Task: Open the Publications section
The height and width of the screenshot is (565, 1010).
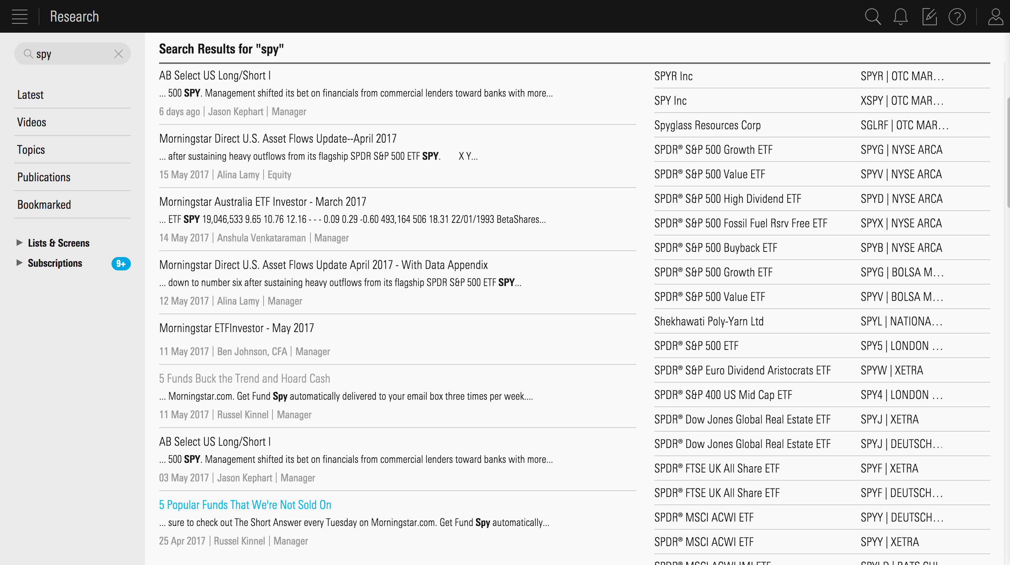Action: click(72, 177)
